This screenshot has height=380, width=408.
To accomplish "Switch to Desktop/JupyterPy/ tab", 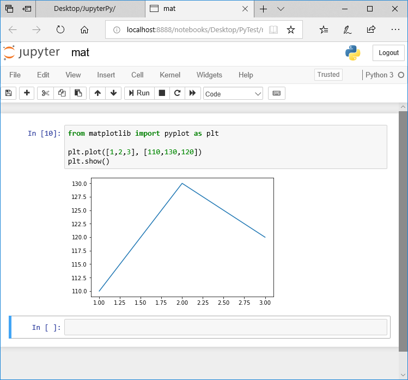I will pyautogui.click(x=90, y=9).
